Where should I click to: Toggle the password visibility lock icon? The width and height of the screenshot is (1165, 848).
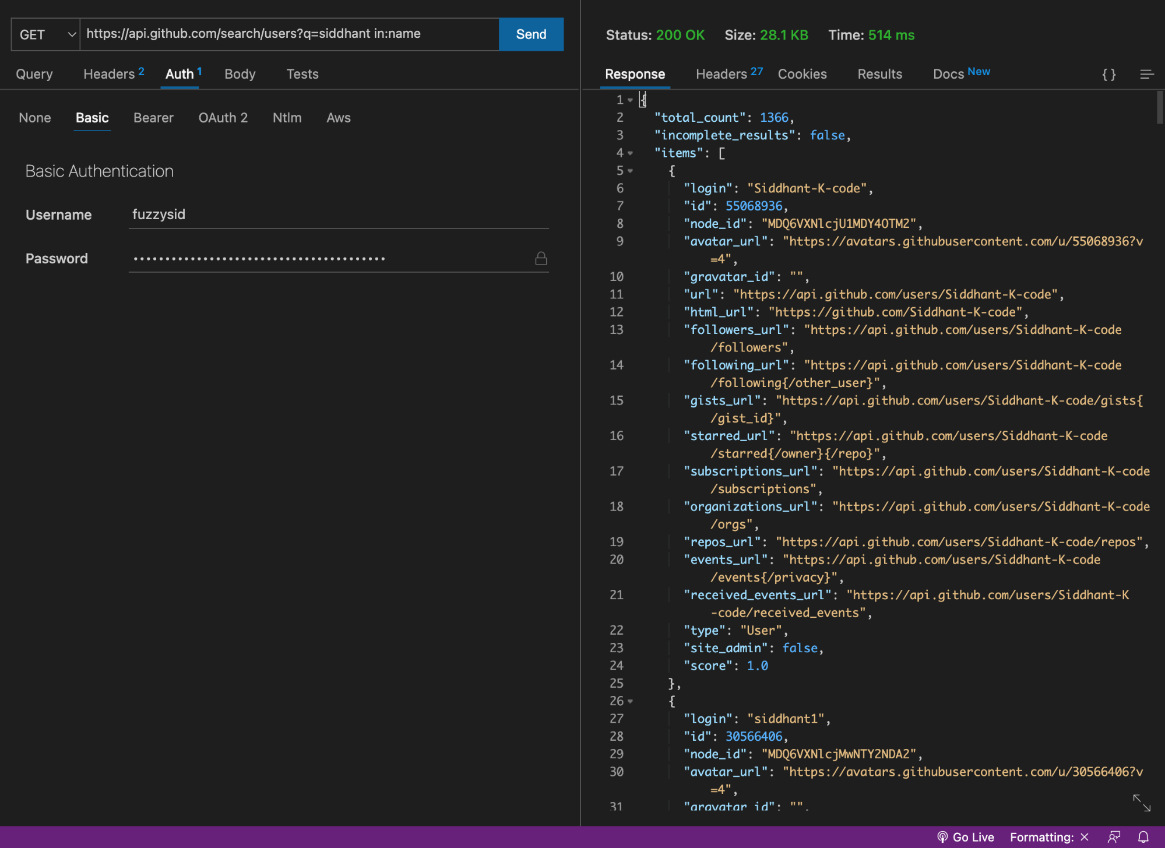click(541, 257)
